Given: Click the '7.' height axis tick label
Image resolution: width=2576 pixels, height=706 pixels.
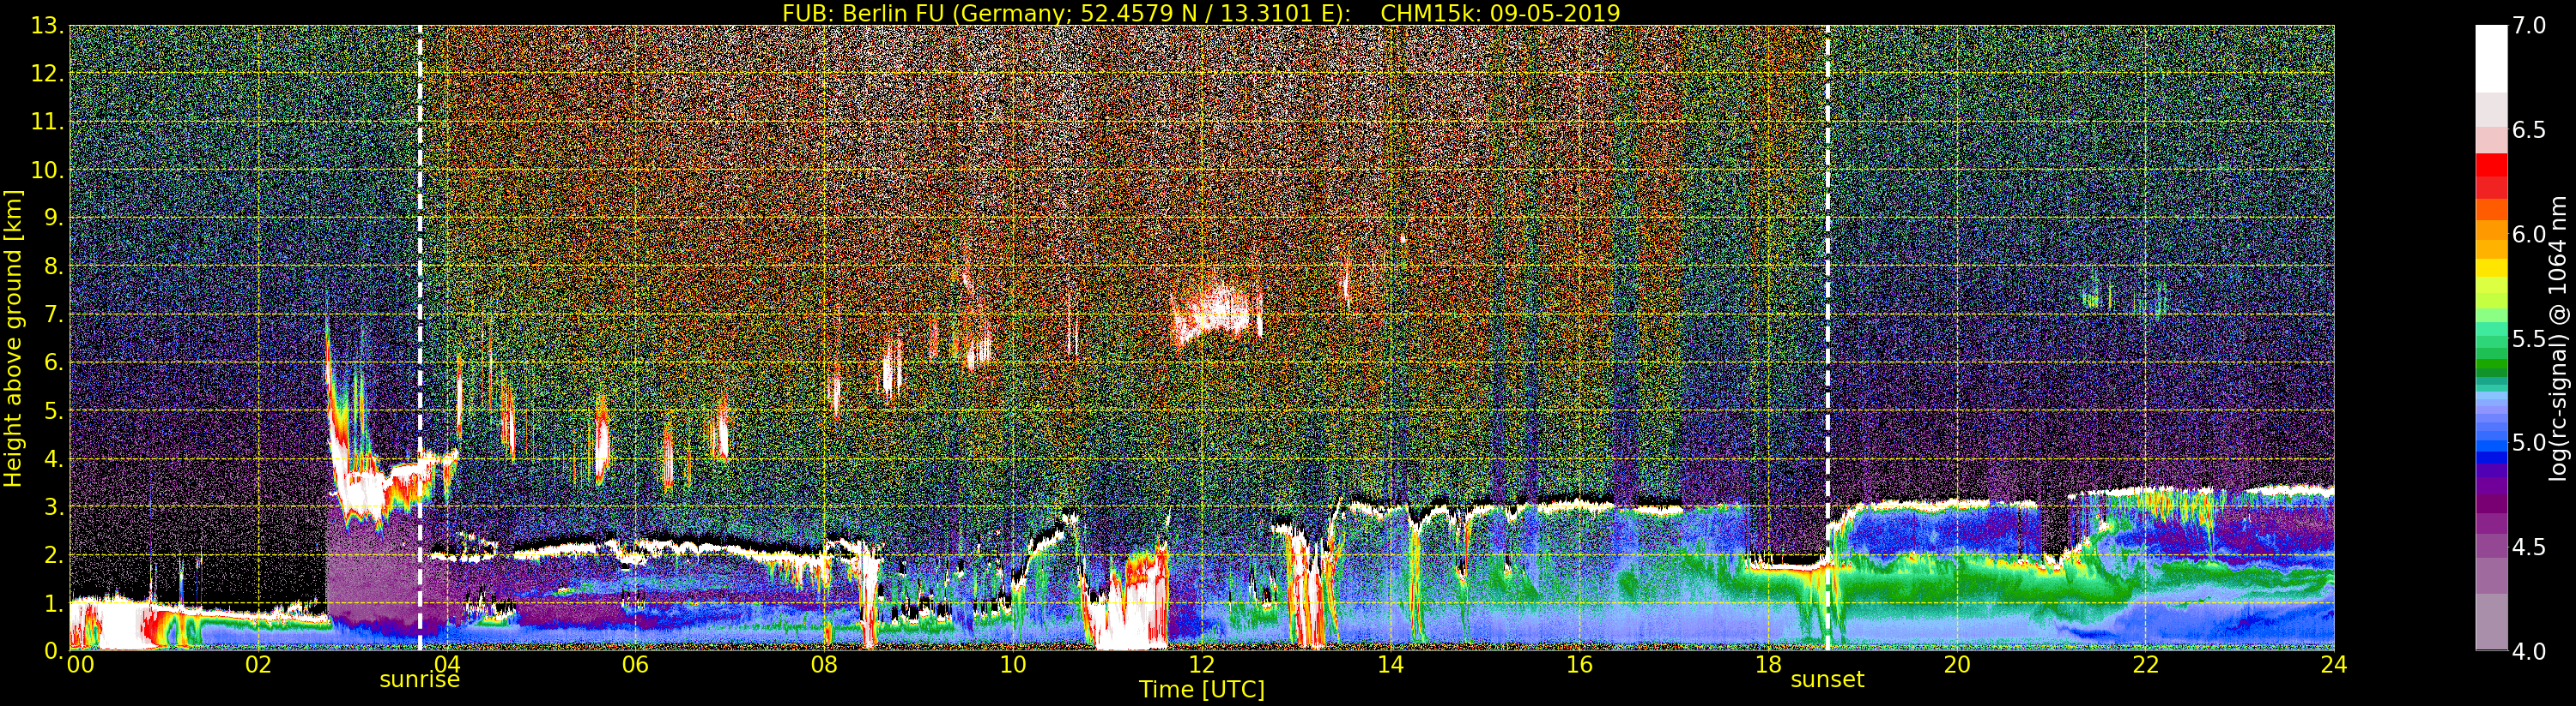Looking at the screenshot, I should pos(54,314).
